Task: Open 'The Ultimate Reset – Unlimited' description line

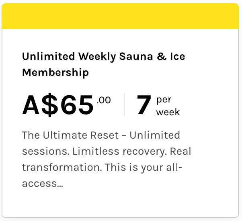Action: tap(101, 135)
